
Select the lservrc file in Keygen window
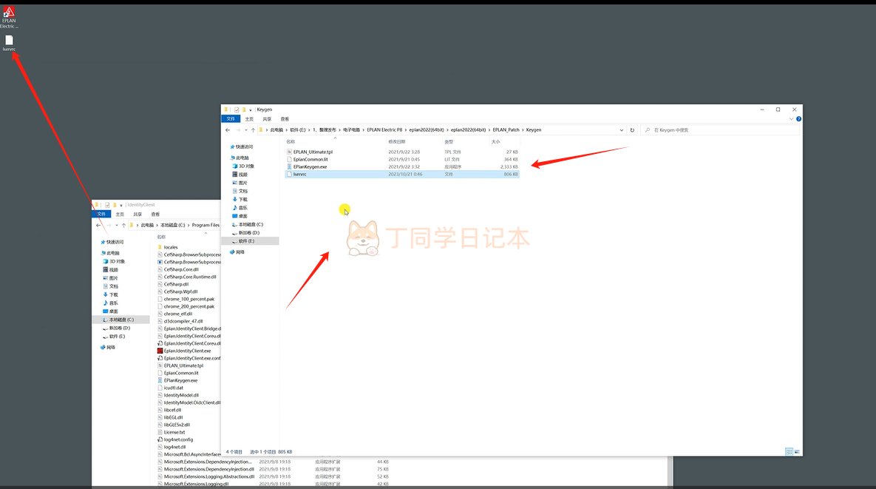402,175
